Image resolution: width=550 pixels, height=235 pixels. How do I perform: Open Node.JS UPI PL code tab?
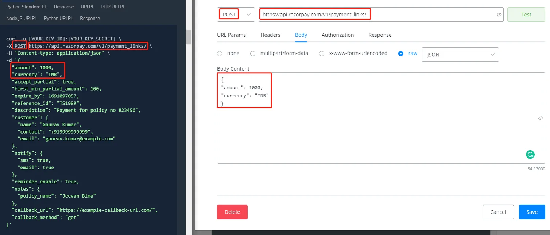coord(22,18)
